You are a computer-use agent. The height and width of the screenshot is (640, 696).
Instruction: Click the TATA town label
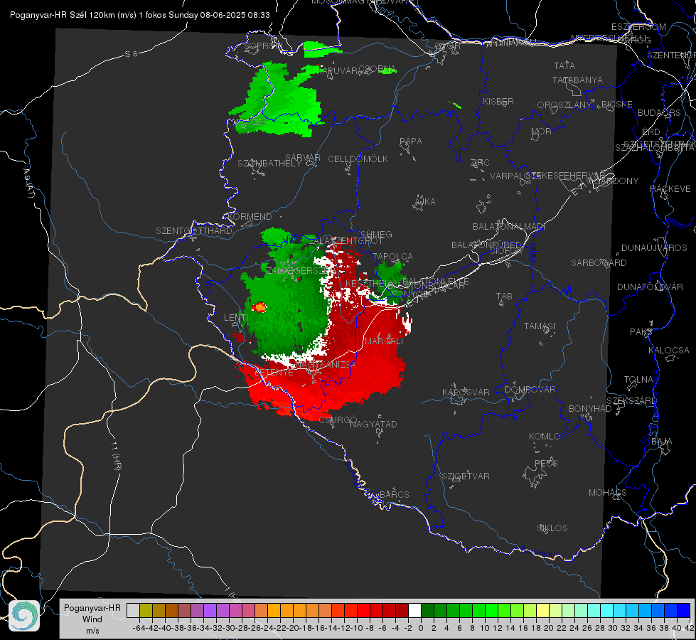tap(564, 65)
